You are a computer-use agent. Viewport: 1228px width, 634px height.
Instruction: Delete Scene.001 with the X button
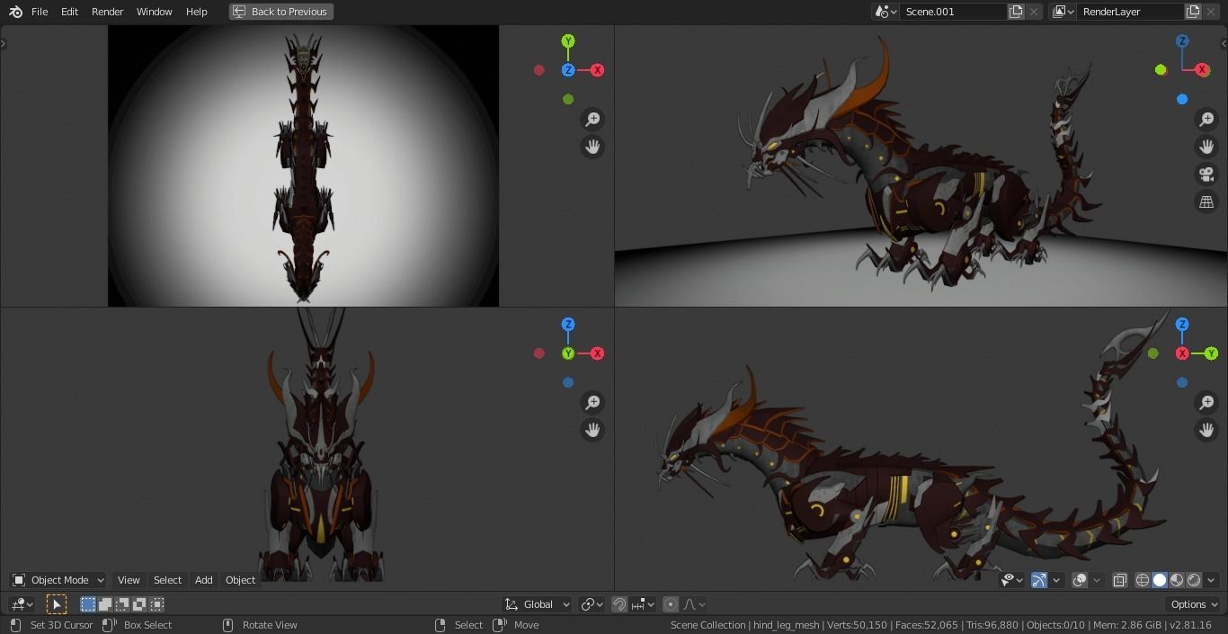(x=1034, y=12)
